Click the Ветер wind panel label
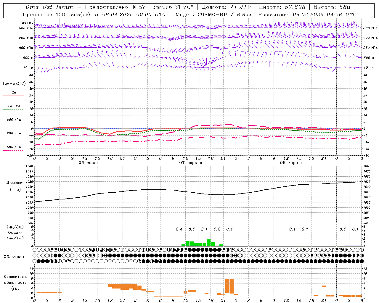This screenshot has width=379, height=303. (28, 22)
